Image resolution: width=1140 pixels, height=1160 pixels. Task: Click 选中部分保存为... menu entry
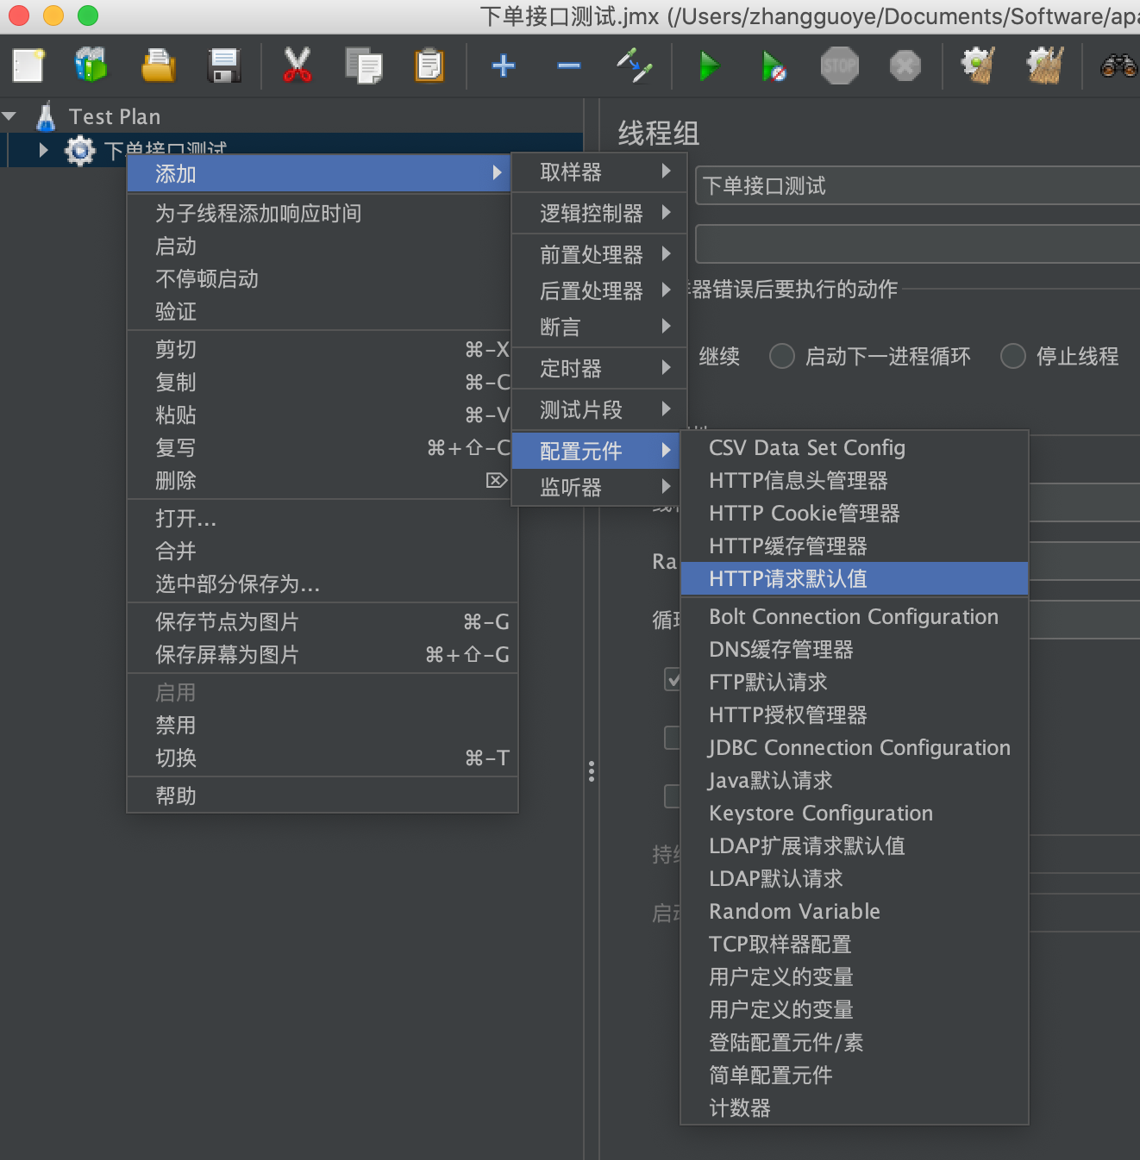(x=323, y=583)
